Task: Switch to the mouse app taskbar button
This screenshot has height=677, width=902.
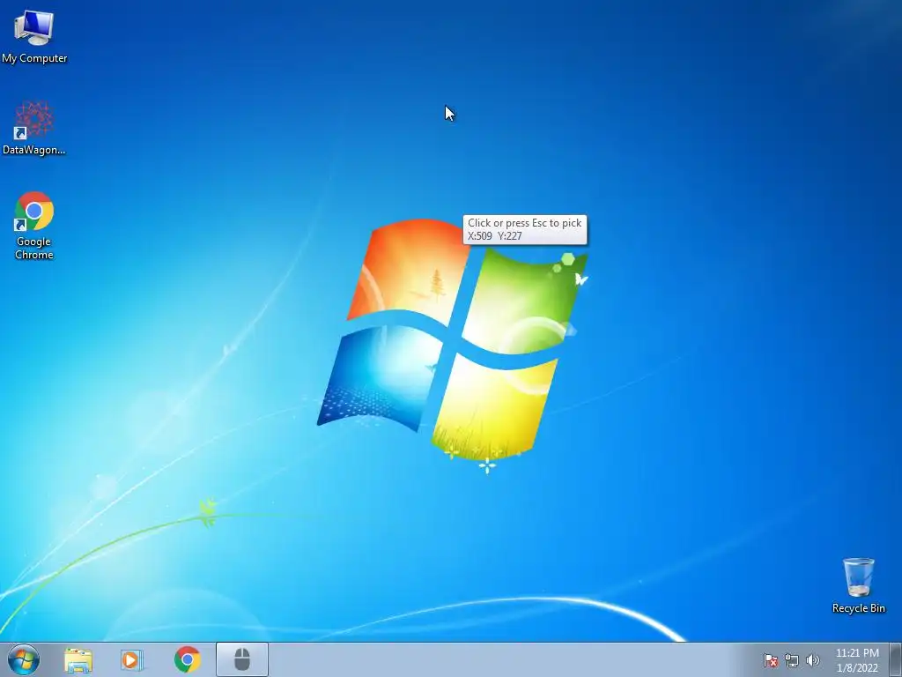Action: point(242,659)
